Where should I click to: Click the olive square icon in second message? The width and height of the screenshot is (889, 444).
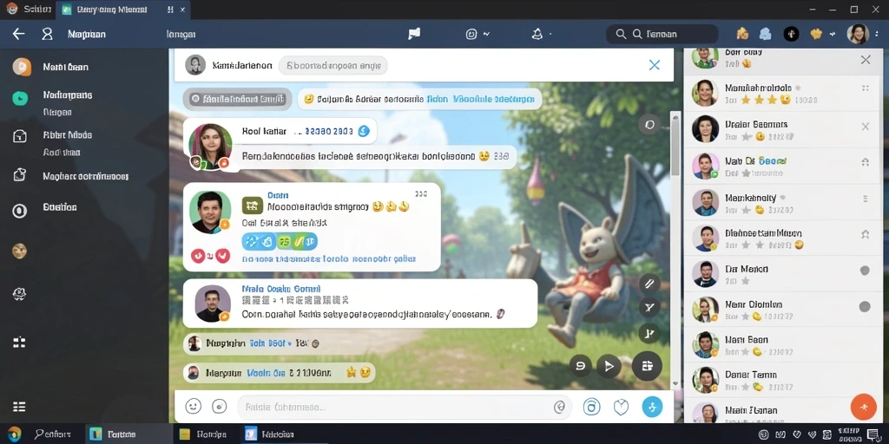pos(253,206)
